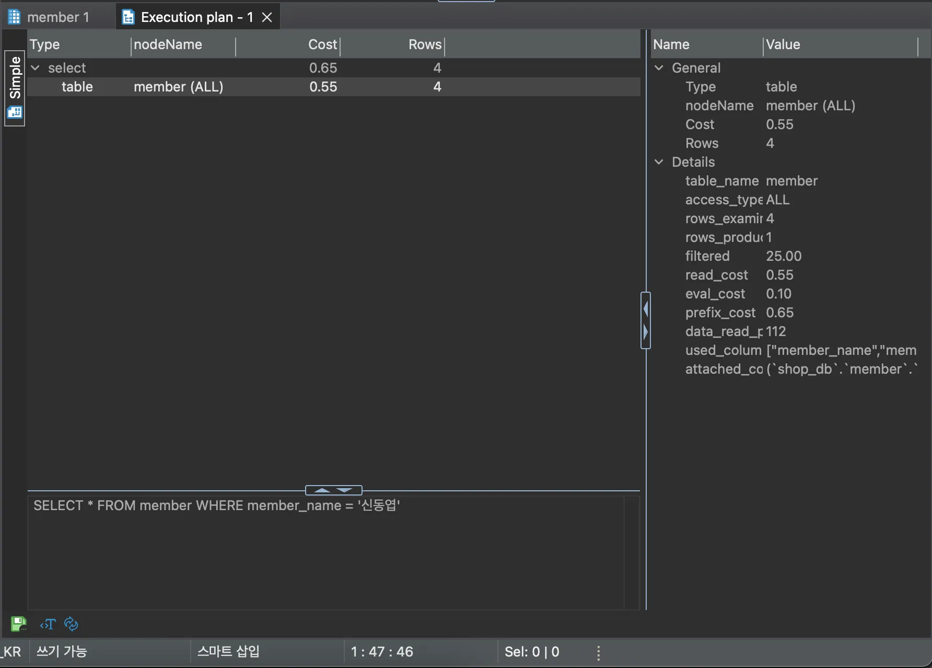Click the right arrow on the vertical splitter
The image size is (932, 668).
646,332
